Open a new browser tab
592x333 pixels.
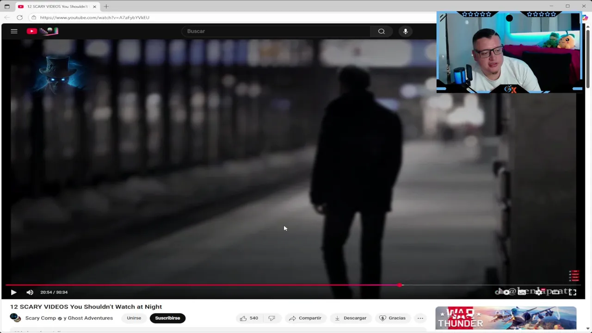106,6
